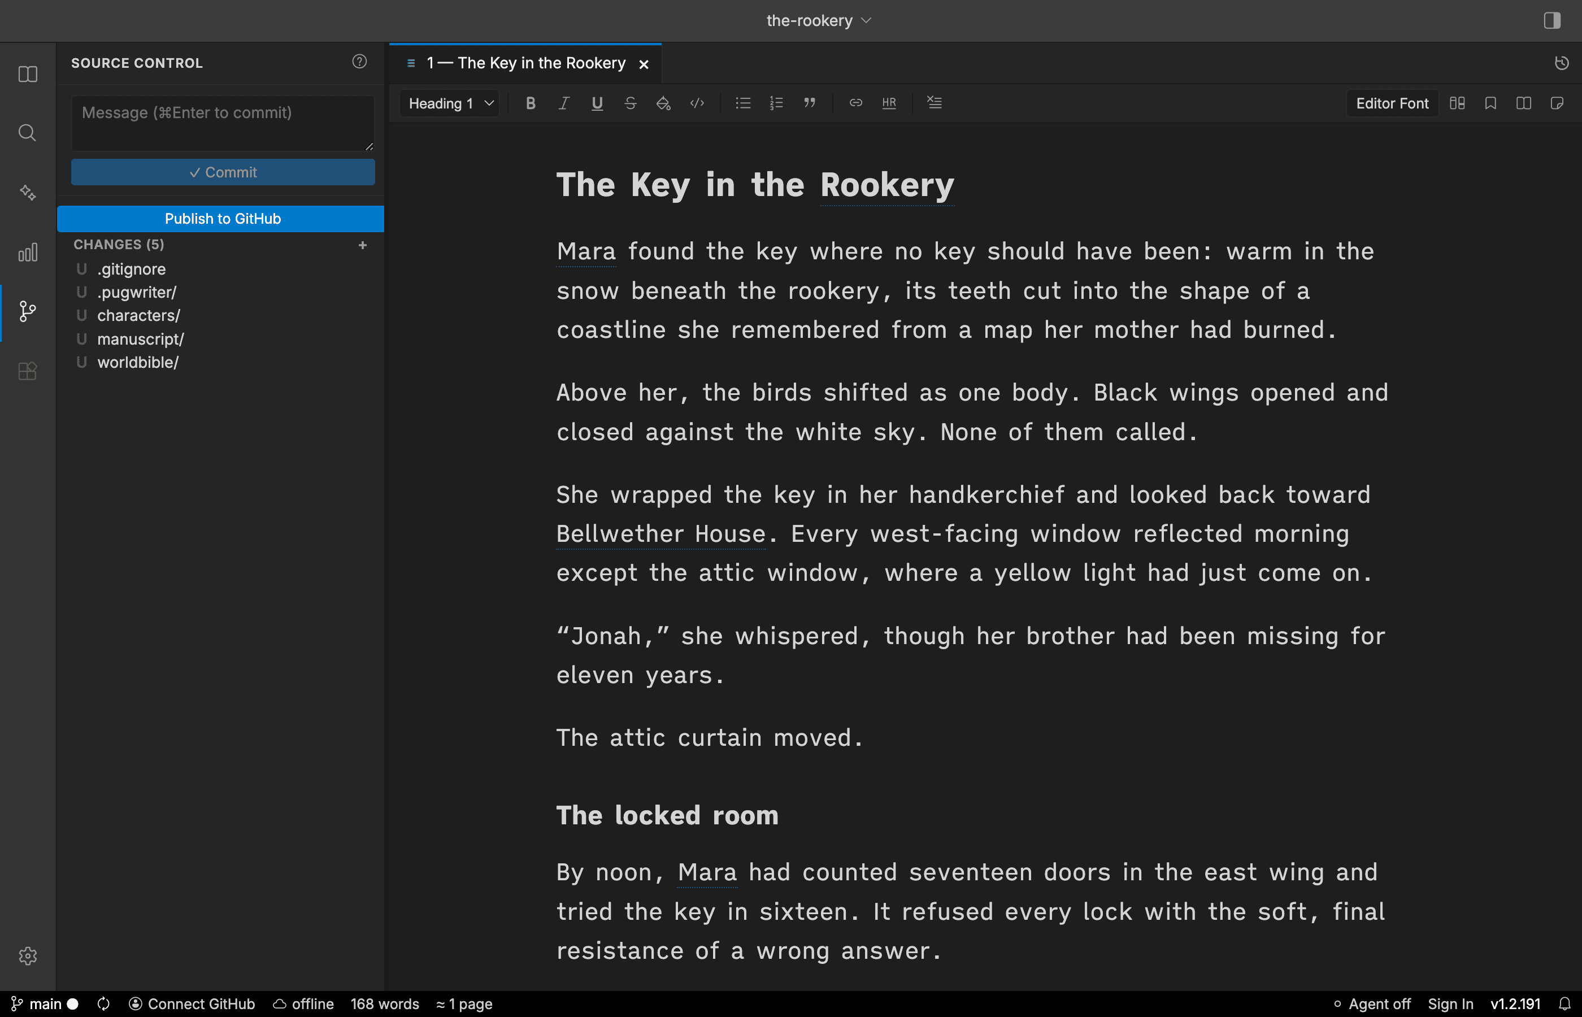
Task: Click the offline status indicator
Action: tap(304, 1004)
